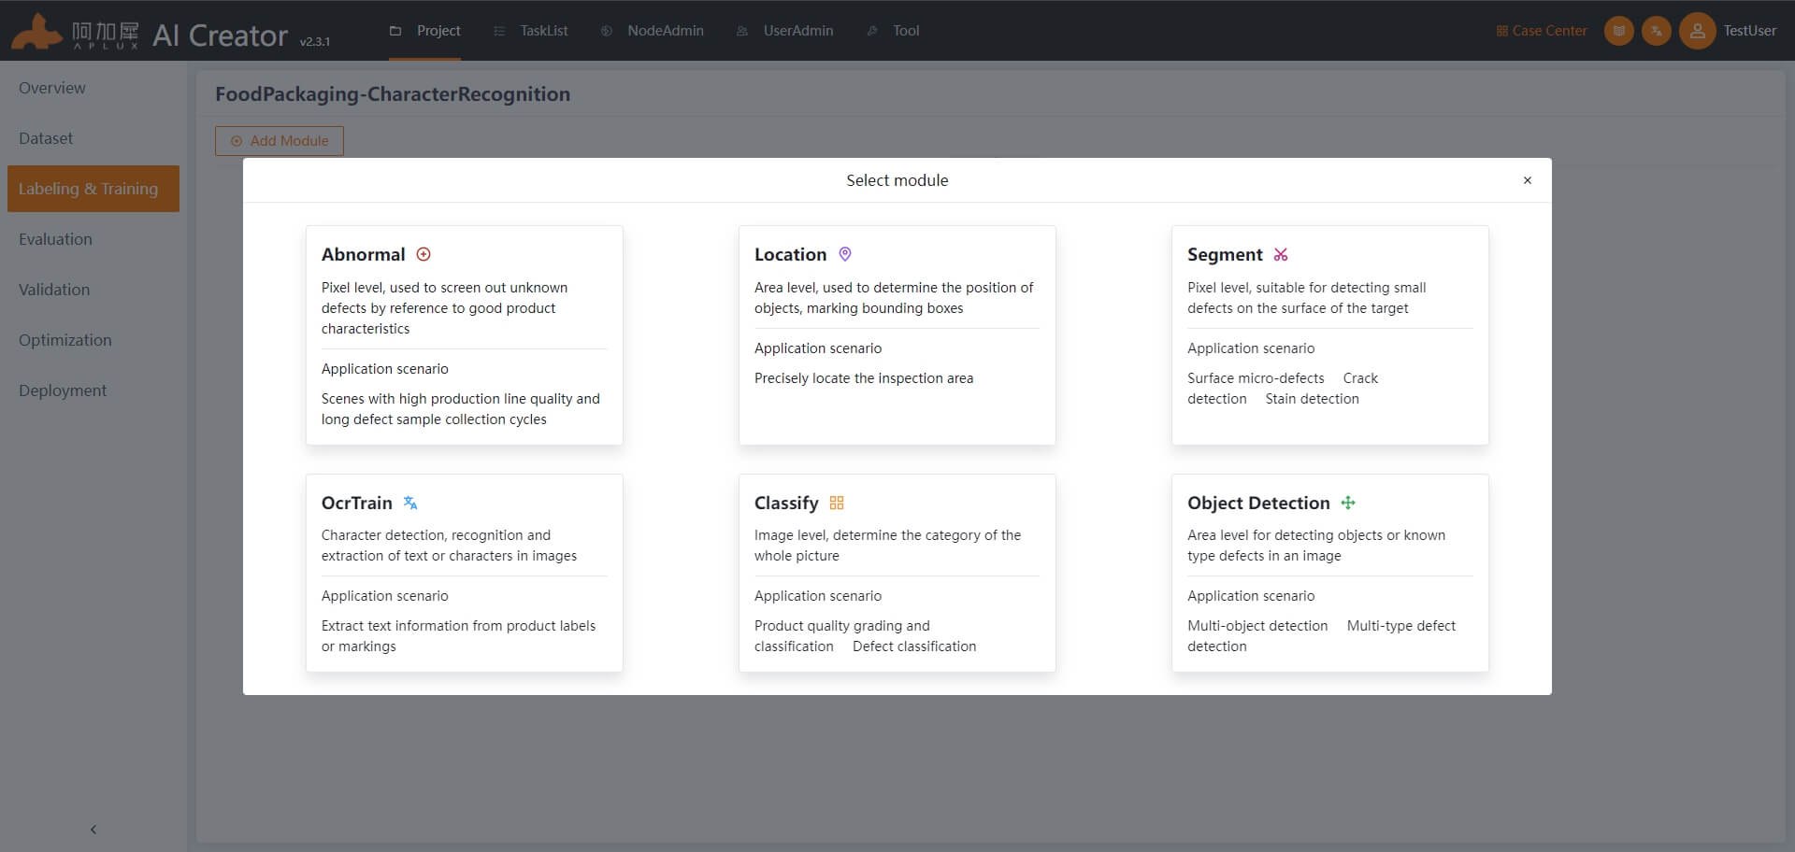1795x852 pixels.
Task: Collapse the sidebar with the chevron
Action: point(93,830)
